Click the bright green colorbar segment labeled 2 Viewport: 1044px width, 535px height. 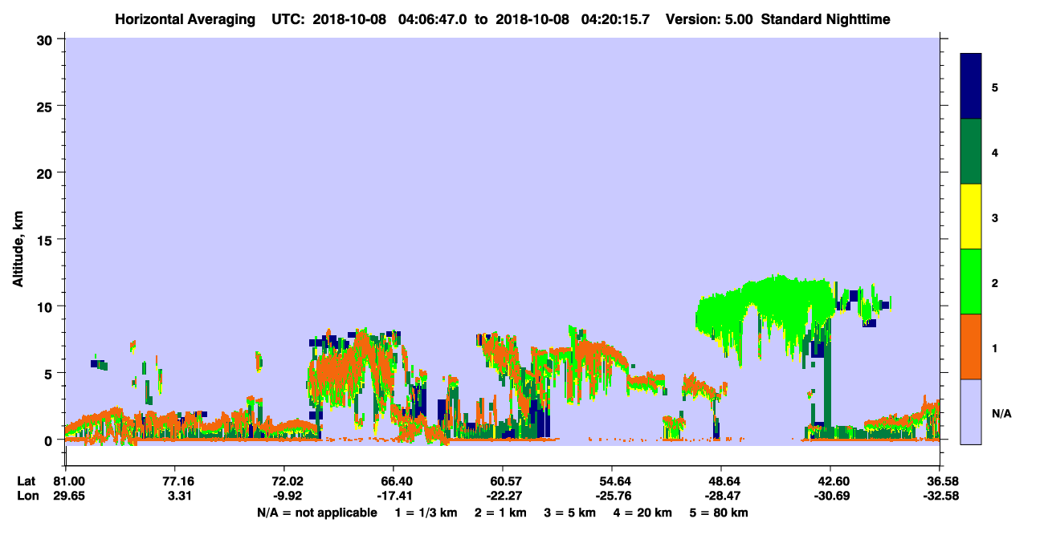[971, 282]
